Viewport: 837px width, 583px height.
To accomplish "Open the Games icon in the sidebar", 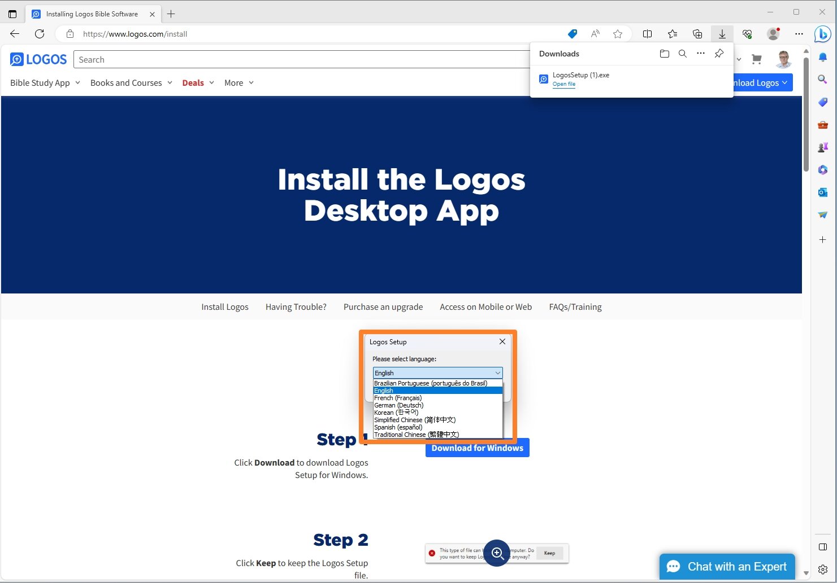I will tap(822, 147).
